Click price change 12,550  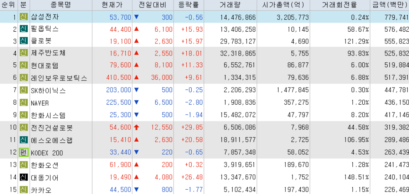tap(162, 128)
